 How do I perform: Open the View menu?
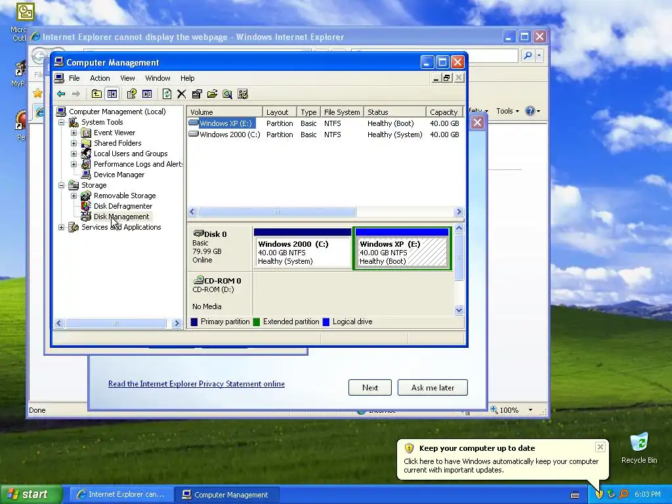coord(127,78)
